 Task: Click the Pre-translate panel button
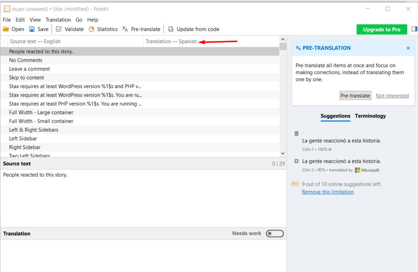pyautogui.click(x=355, y=96)
